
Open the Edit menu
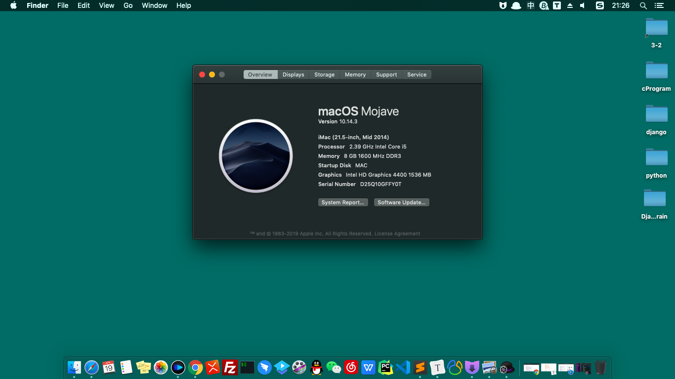coord(84,5)
